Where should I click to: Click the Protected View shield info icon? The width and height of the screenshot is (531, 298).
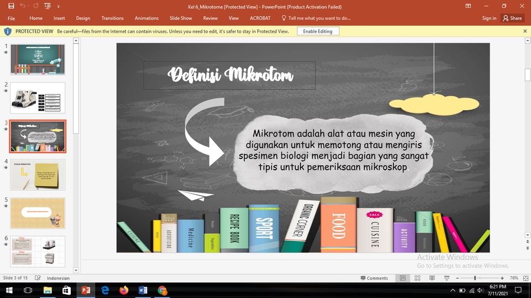tap(7, 32)
